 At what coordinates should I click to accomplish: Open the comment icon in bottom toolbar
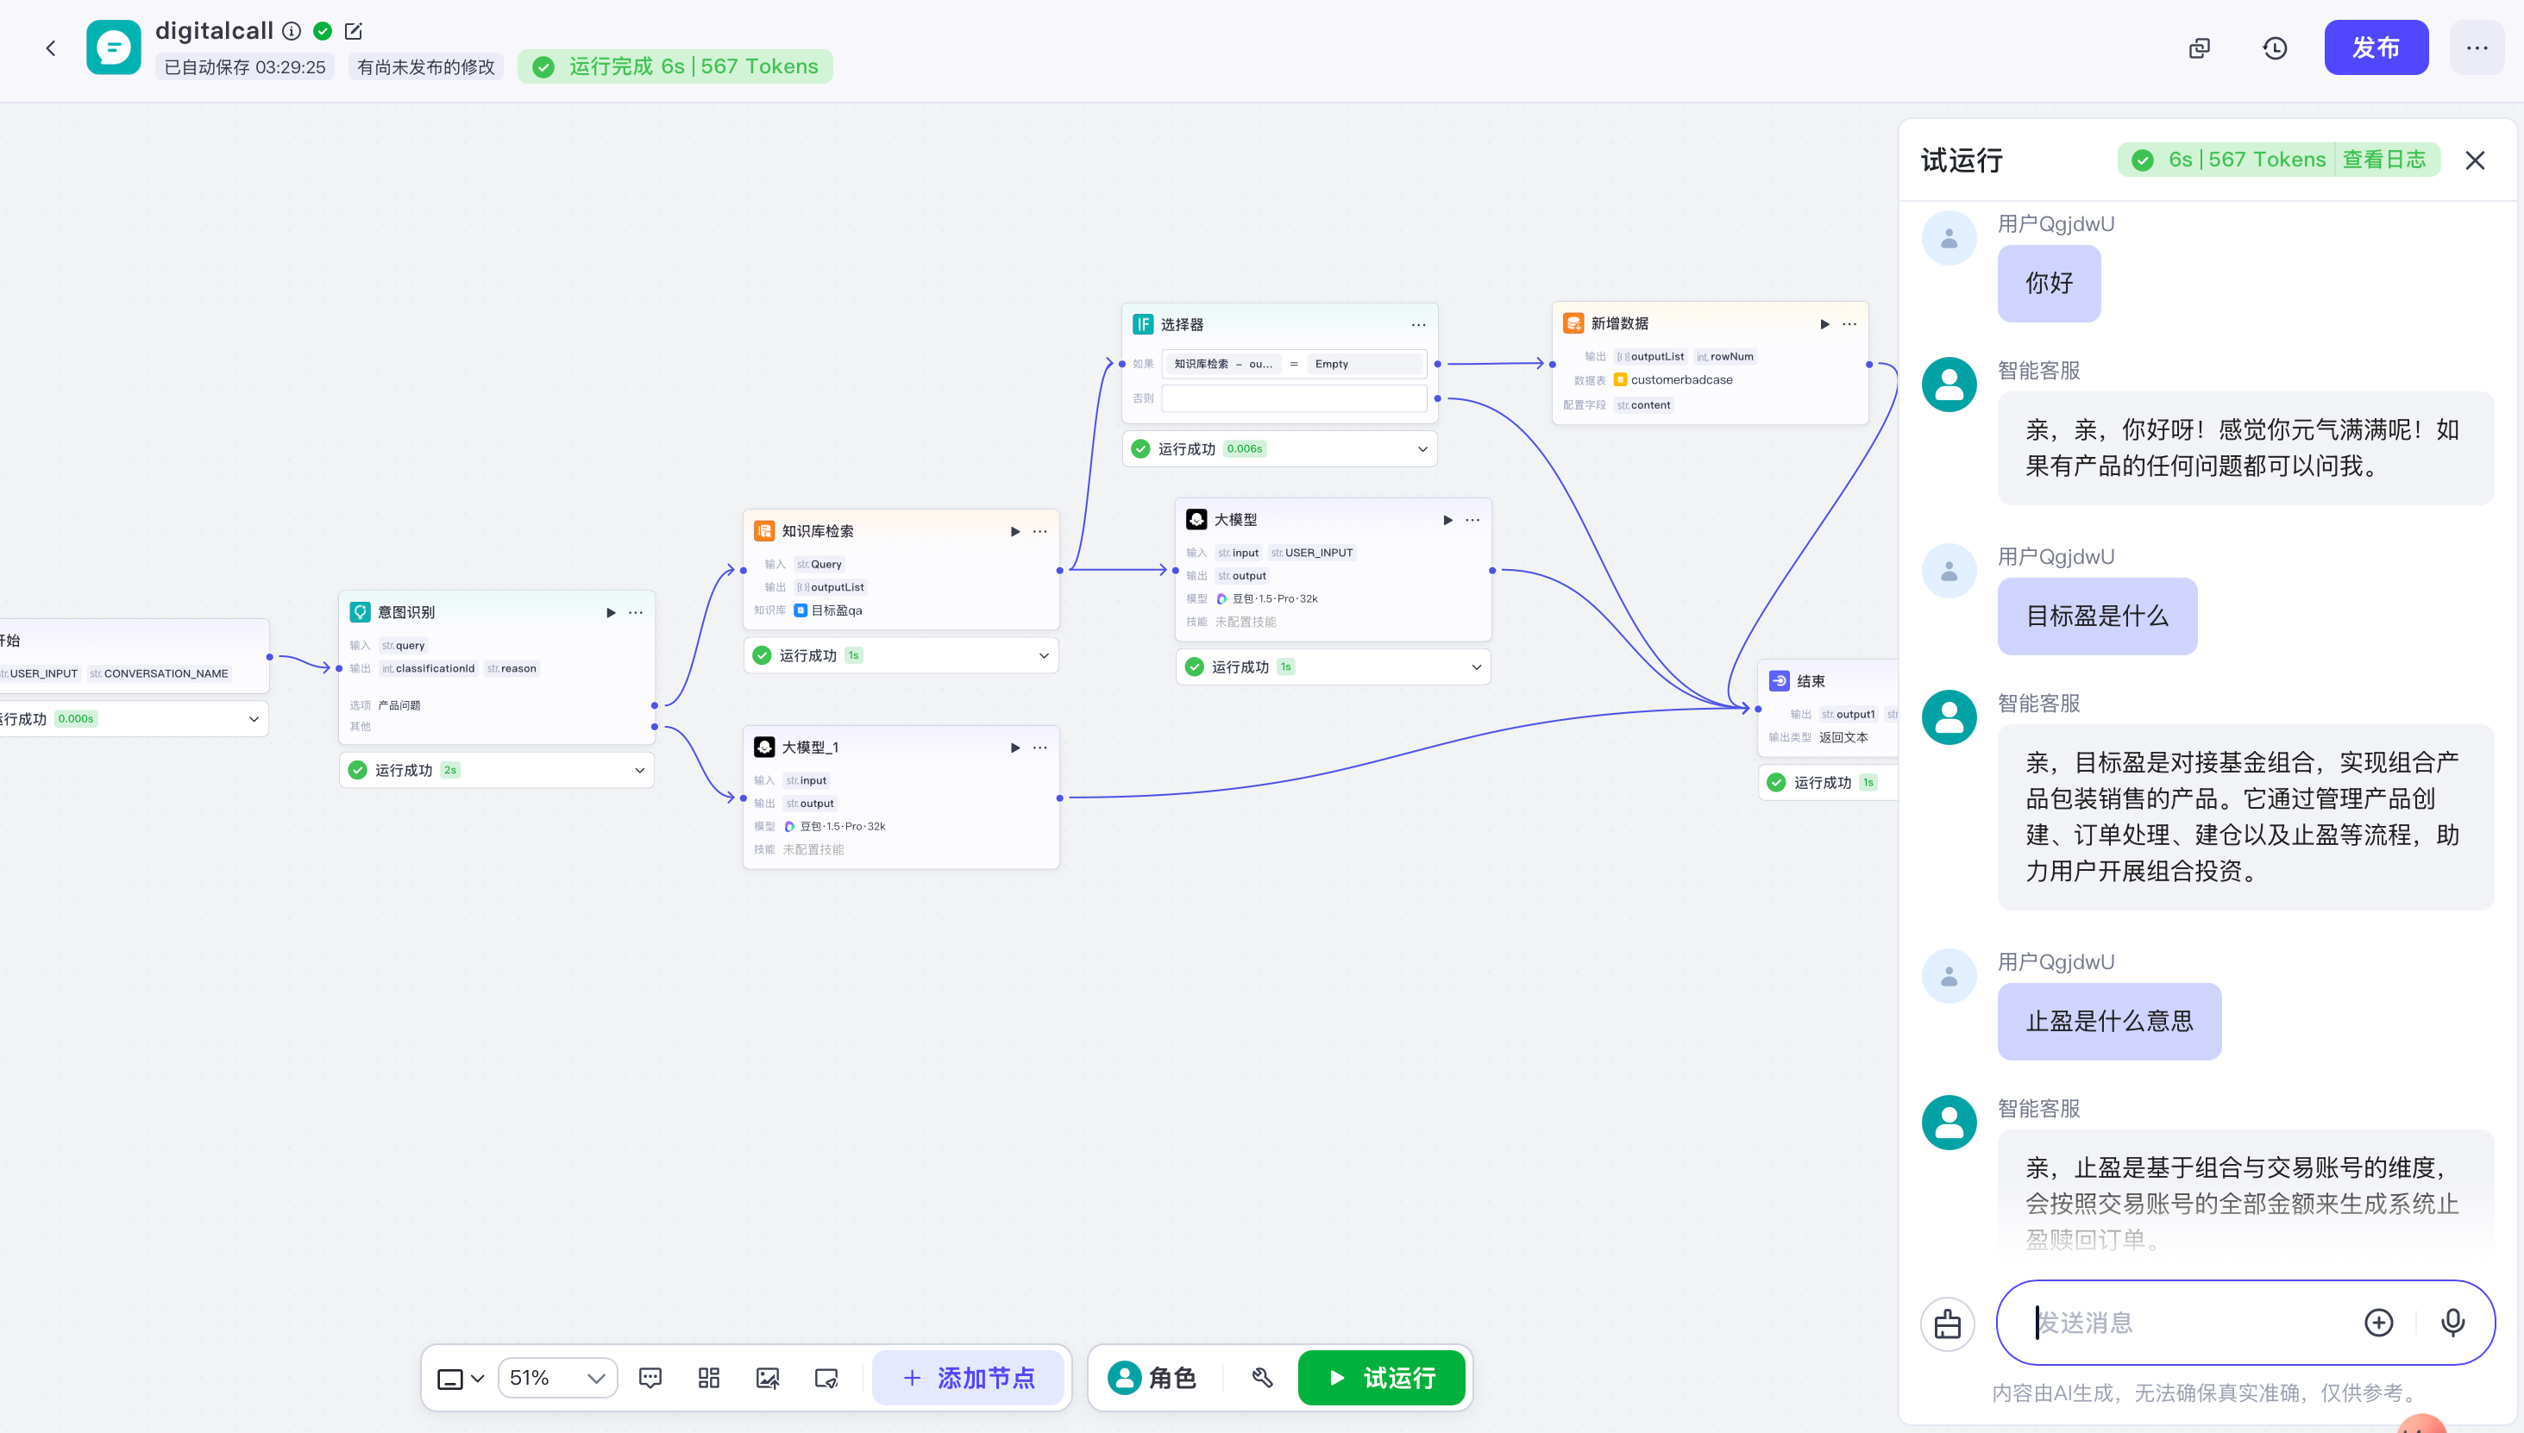pos(650,1378)
